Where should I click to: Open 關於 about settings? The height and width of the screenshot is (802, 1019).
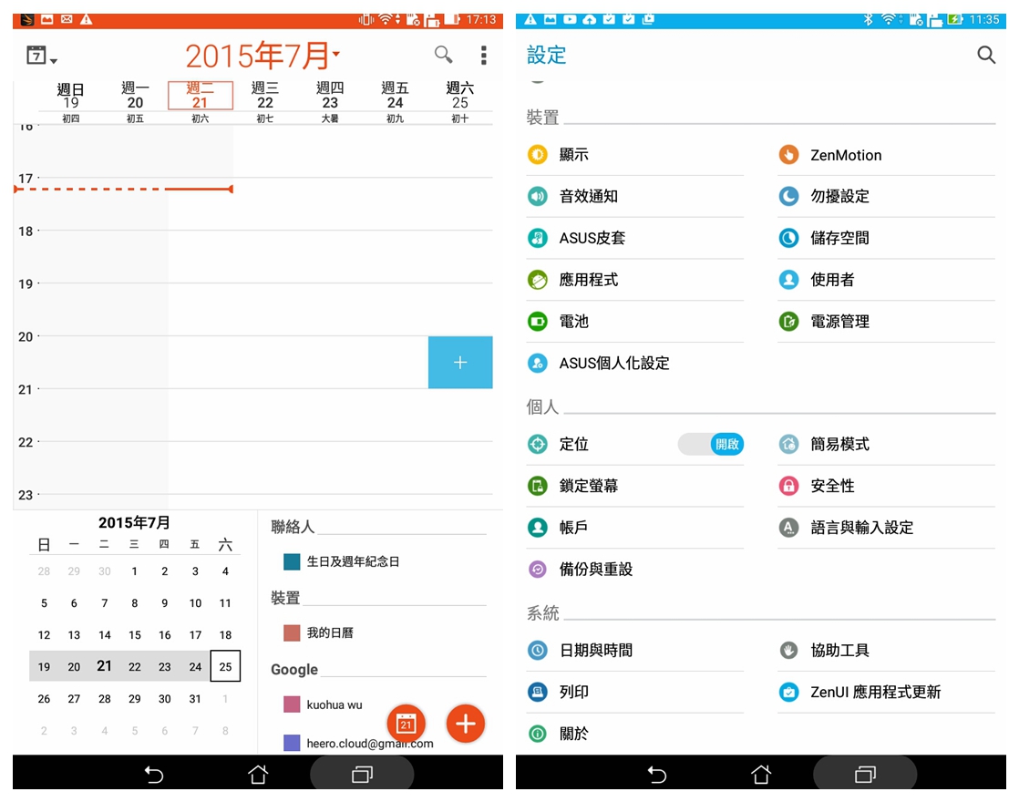[x=635, y=734]
